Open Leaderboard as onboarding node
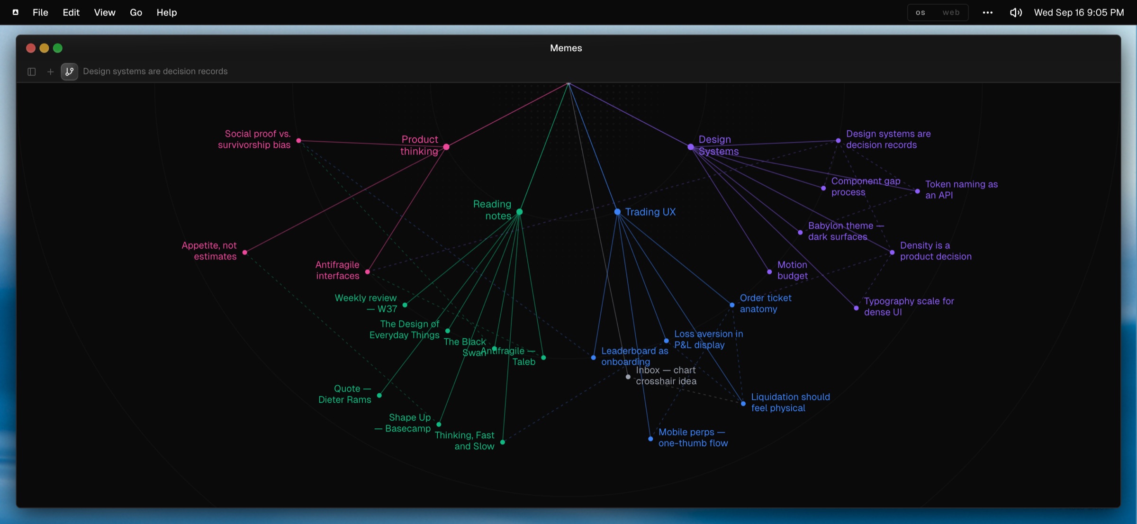 pyautogui.click(x=594, y=358)
